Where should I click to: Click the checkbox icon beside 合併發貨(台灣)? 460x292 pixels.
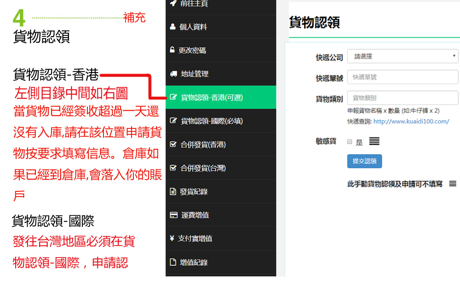pos(173,168)
